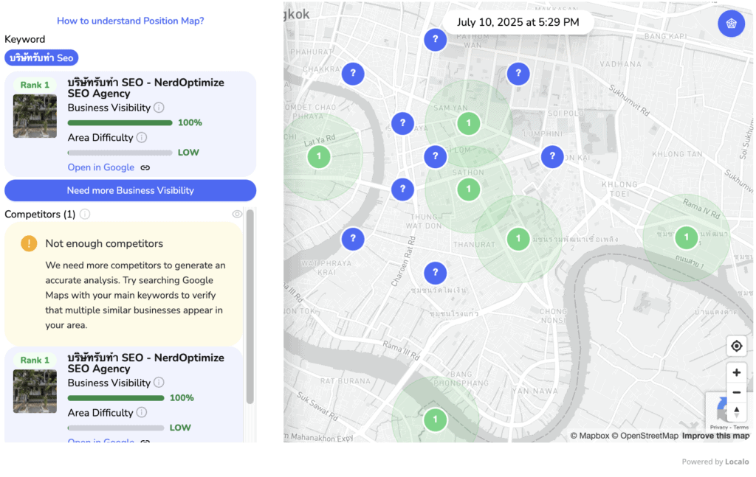Screen dimensions: 756x477
Task: Select the บริษัทรับทำ Seo keyword chip
Action: click(41, 58)
